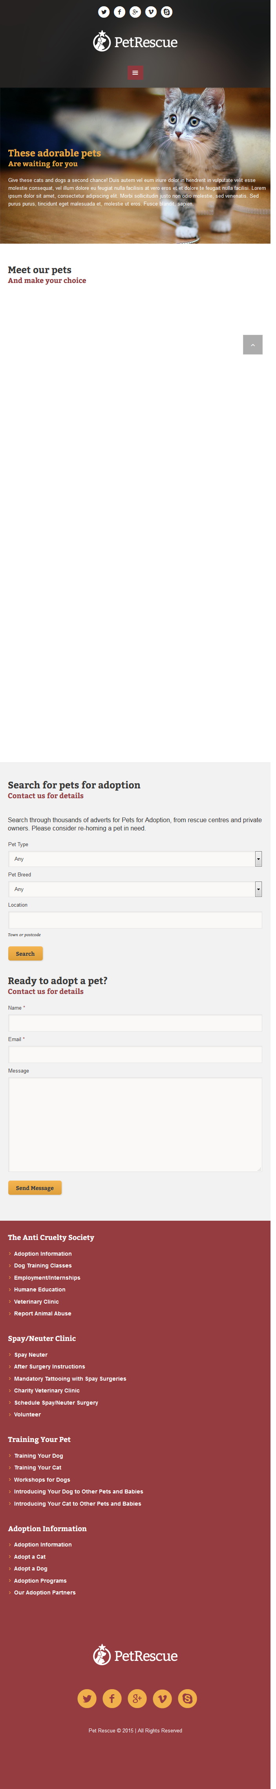Screen dimensions: 276x1789
Task: Focus the Name input field
Action: (x=135, y=1023)
